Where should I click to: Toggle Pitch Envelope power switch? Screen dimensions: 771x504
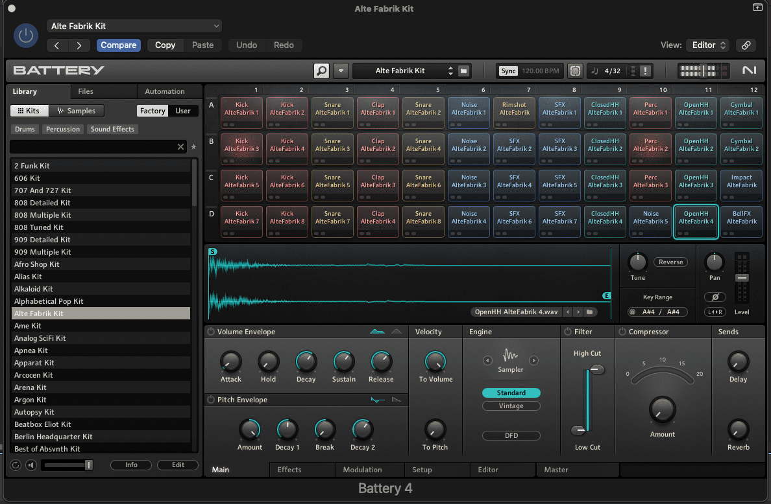click(211, 400)
